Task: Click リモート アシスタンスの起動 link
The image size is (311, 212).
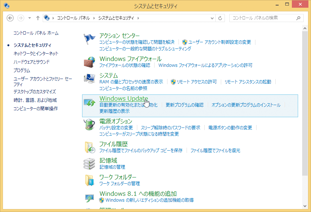Action: point(248,82)
